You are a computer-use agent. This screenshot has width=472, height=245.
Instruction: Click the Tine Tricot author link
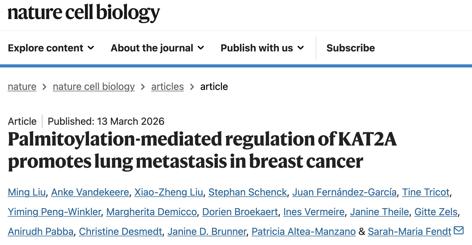(x=426, y=192)
